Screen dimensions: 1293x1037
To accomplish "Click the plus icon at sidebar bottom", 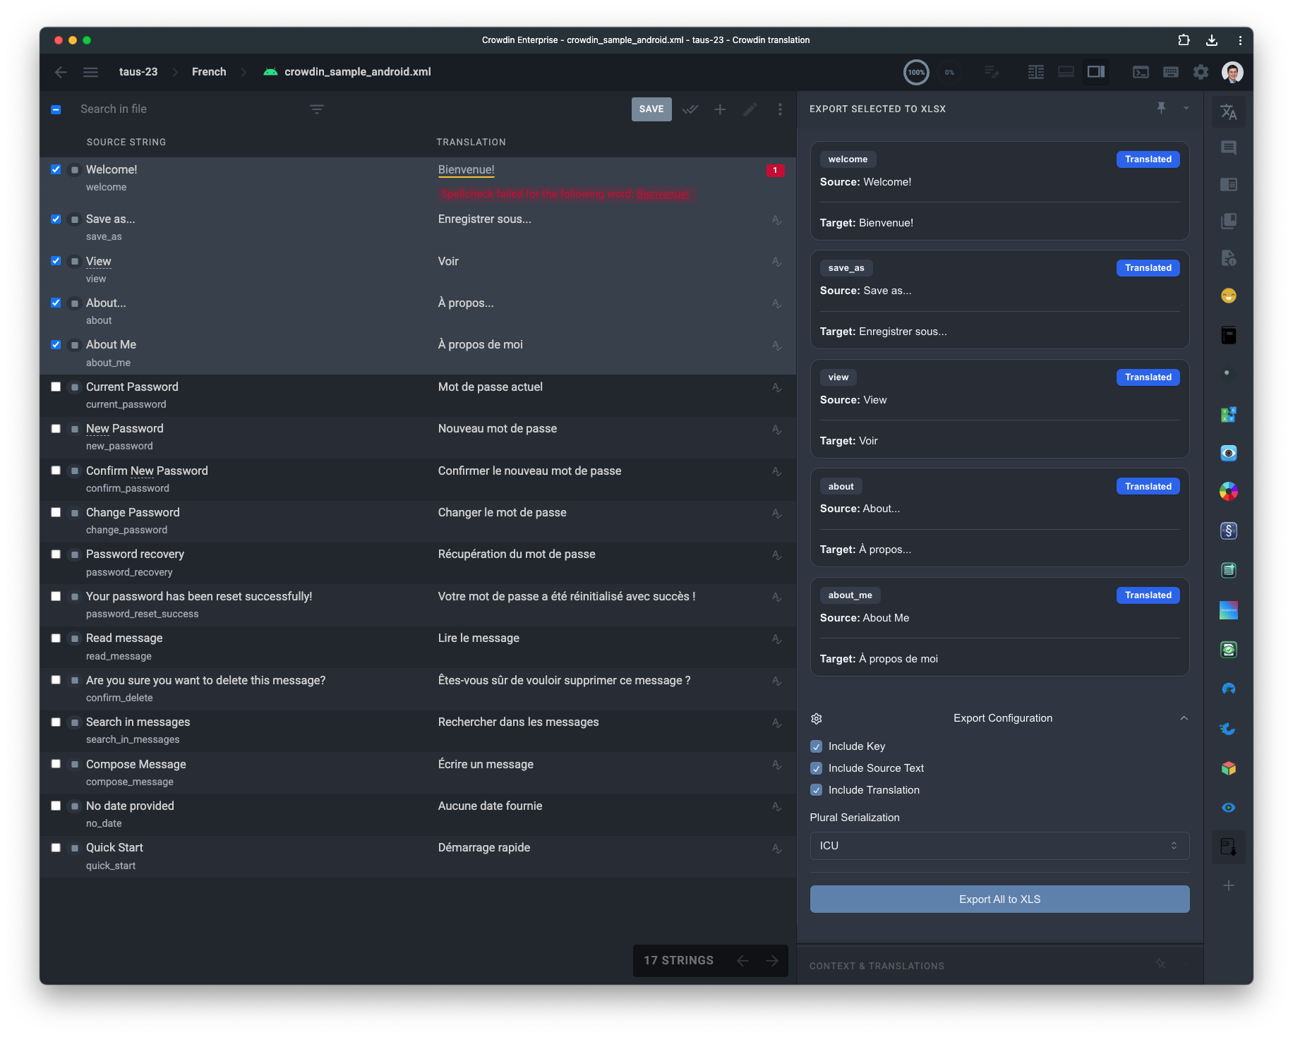I will (x=1229, y=885).
